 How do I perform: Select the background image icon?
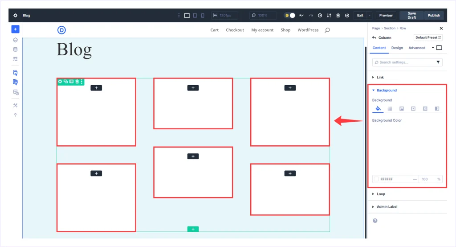[x=401, y=108]
